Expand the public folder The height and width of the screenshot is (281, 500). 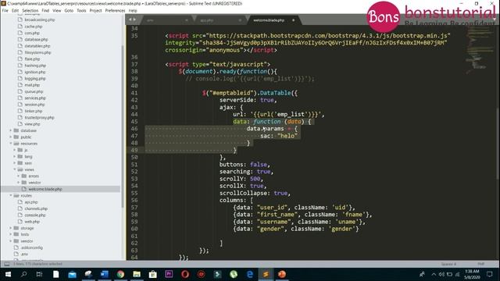10,137
